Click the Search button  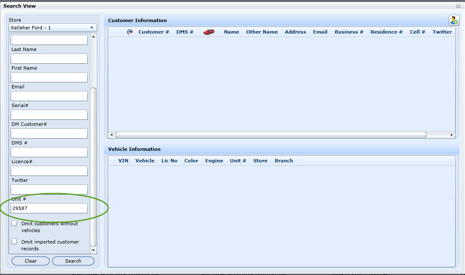(73, 261)
